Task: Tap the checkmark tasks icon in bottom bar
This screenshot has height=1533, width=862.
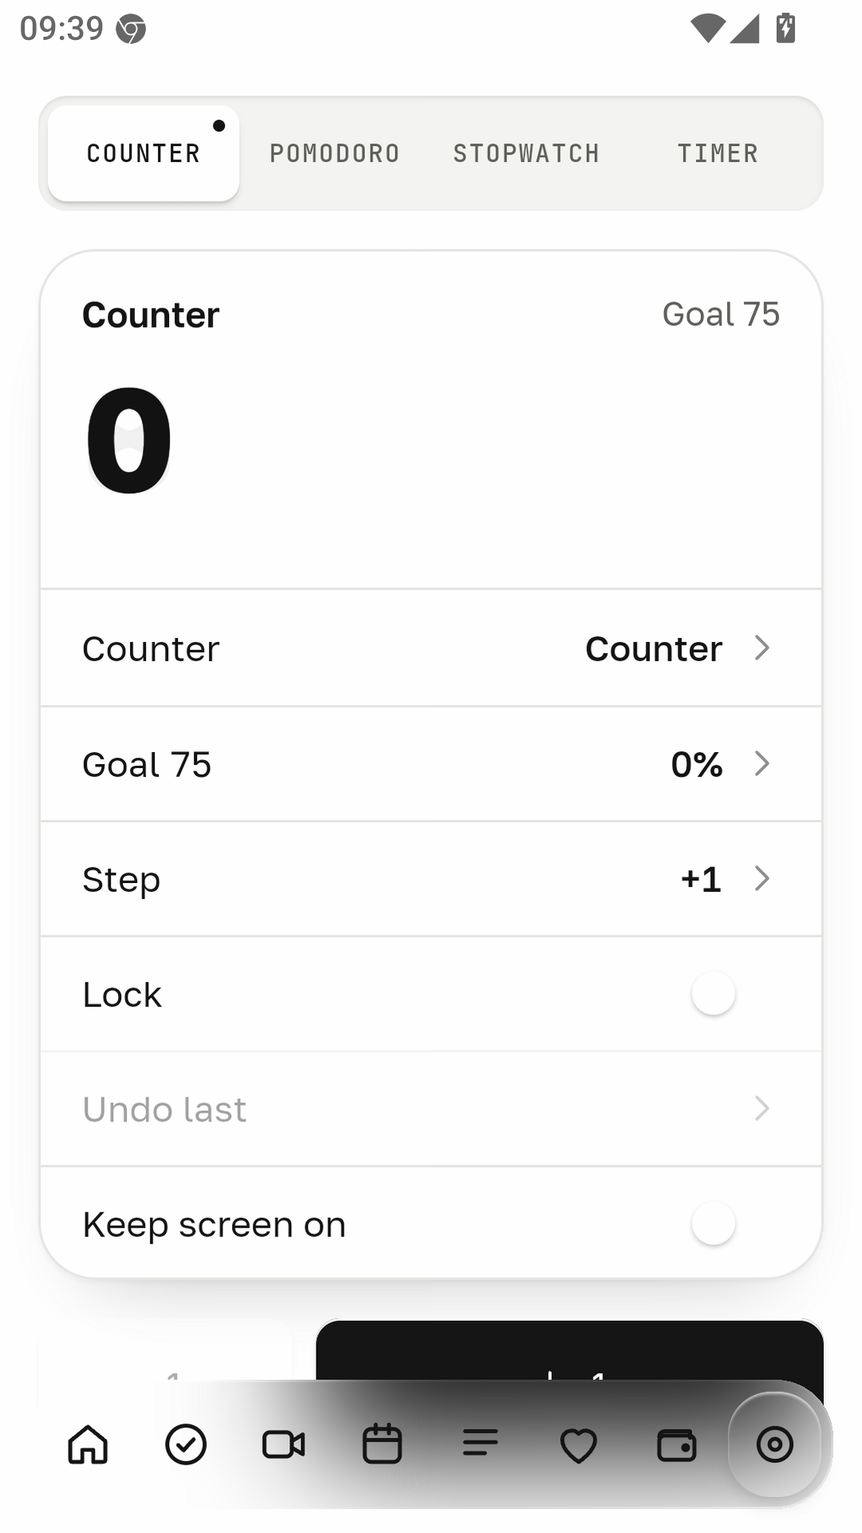Action: 186,1444
